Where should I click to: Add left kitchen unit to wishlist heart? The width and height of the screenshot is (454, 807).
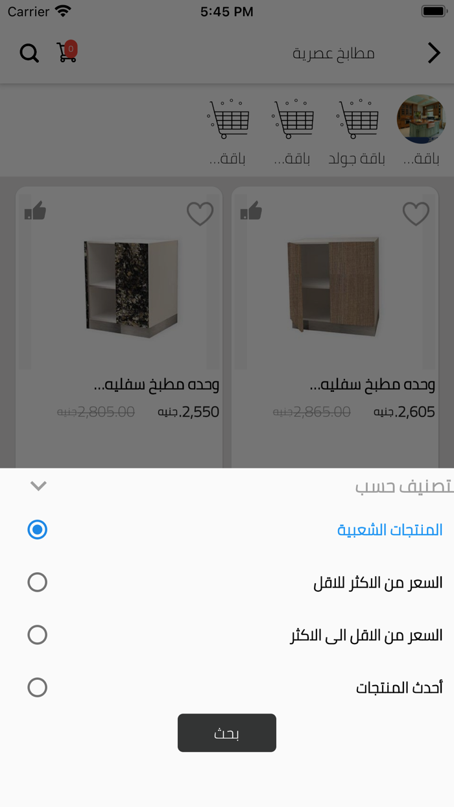pos(199,213)
